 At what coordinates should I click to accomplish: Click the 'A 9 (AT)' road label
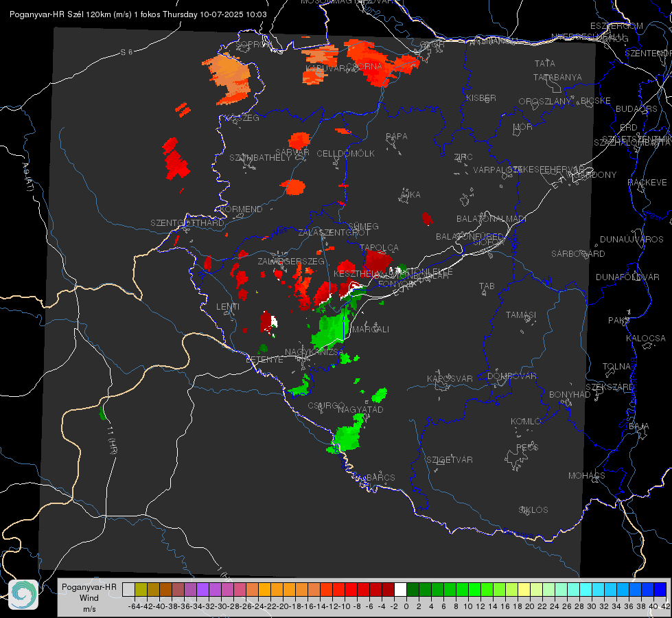click(27, 176)
